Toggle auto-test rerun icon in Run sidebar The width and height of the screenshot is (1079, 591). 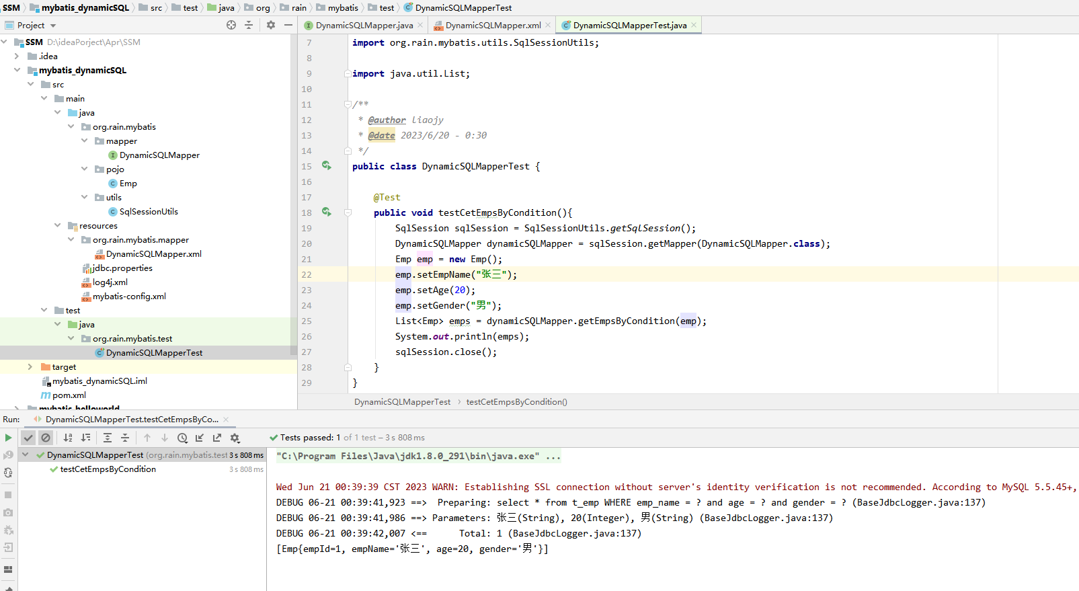[8, 473]
